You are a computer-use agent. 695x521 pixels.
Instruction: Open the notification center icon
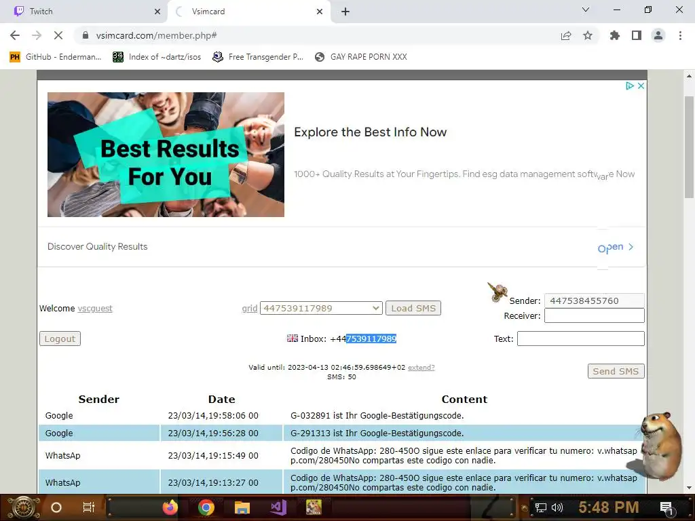666,508
